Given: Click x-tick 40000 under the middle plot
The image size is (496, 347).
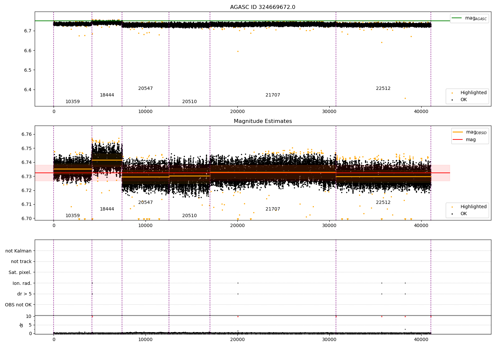Looking at the screenshot, I should tap(421, 226).
